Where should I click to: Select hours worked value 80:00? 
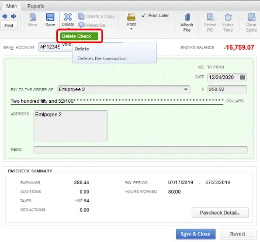tap(174, 192)
